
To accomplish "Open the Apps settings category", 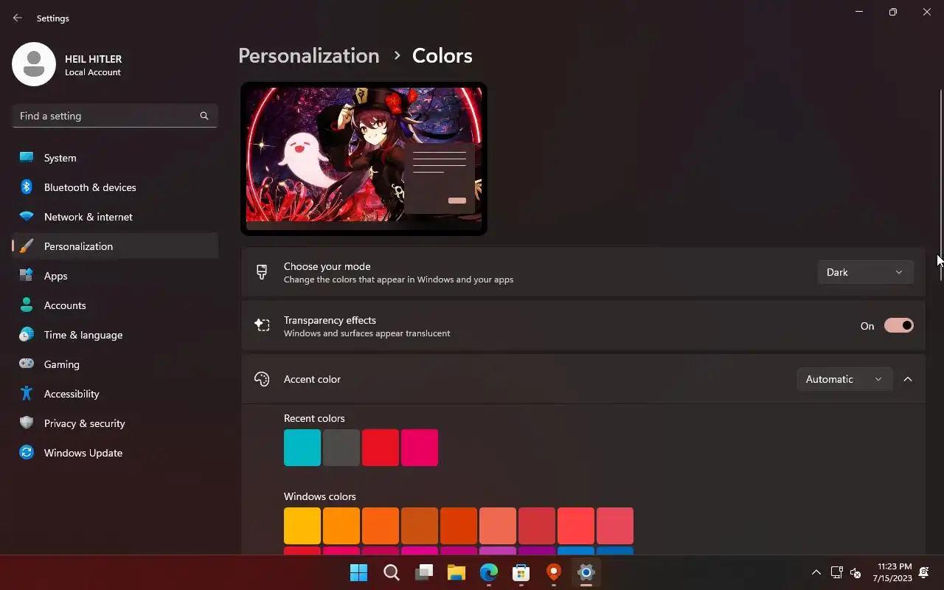I will (x=114, y=276).
